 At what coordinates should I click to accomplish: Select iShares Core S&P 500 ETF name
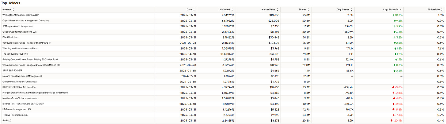23,104
